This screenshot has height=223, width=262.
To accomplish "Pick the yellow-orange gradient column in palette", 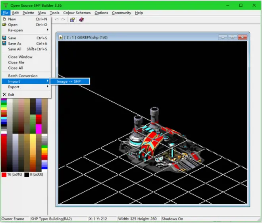I will coord(33,152).
